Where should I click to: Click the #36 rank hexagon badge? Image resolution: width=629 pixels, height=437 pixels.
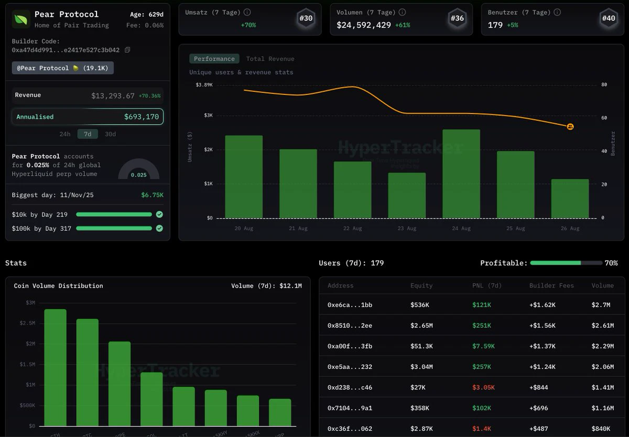point(457,18)
